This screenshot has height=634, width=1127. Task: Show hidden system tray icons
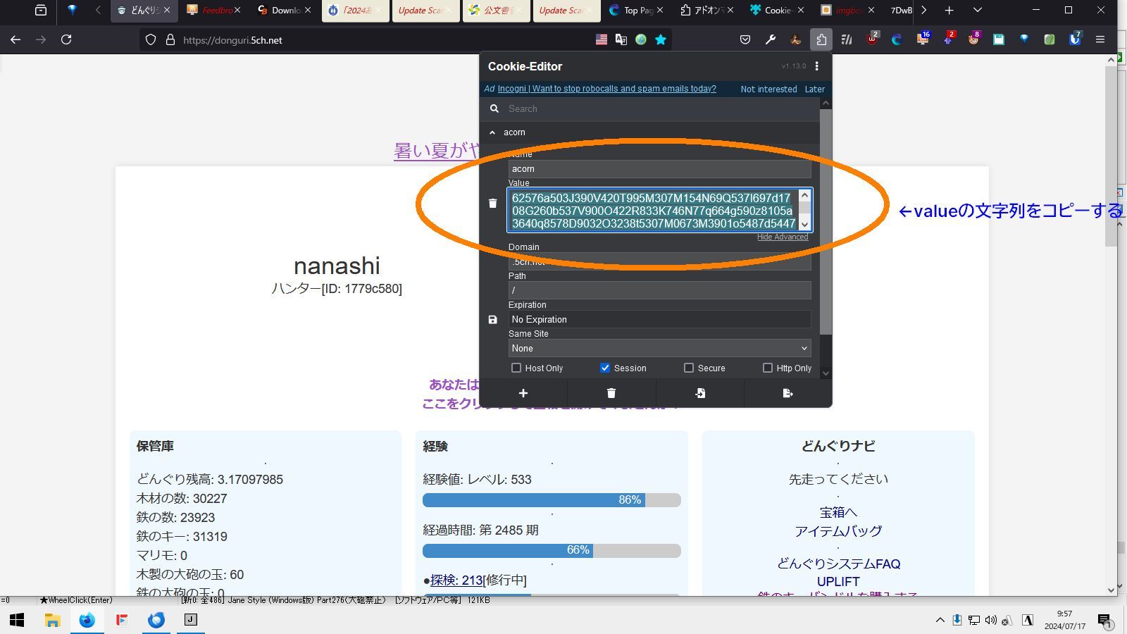tap(940, 620)
